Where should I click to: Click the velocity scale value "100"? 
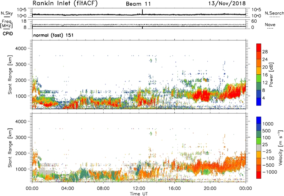(x=267, y=138)
